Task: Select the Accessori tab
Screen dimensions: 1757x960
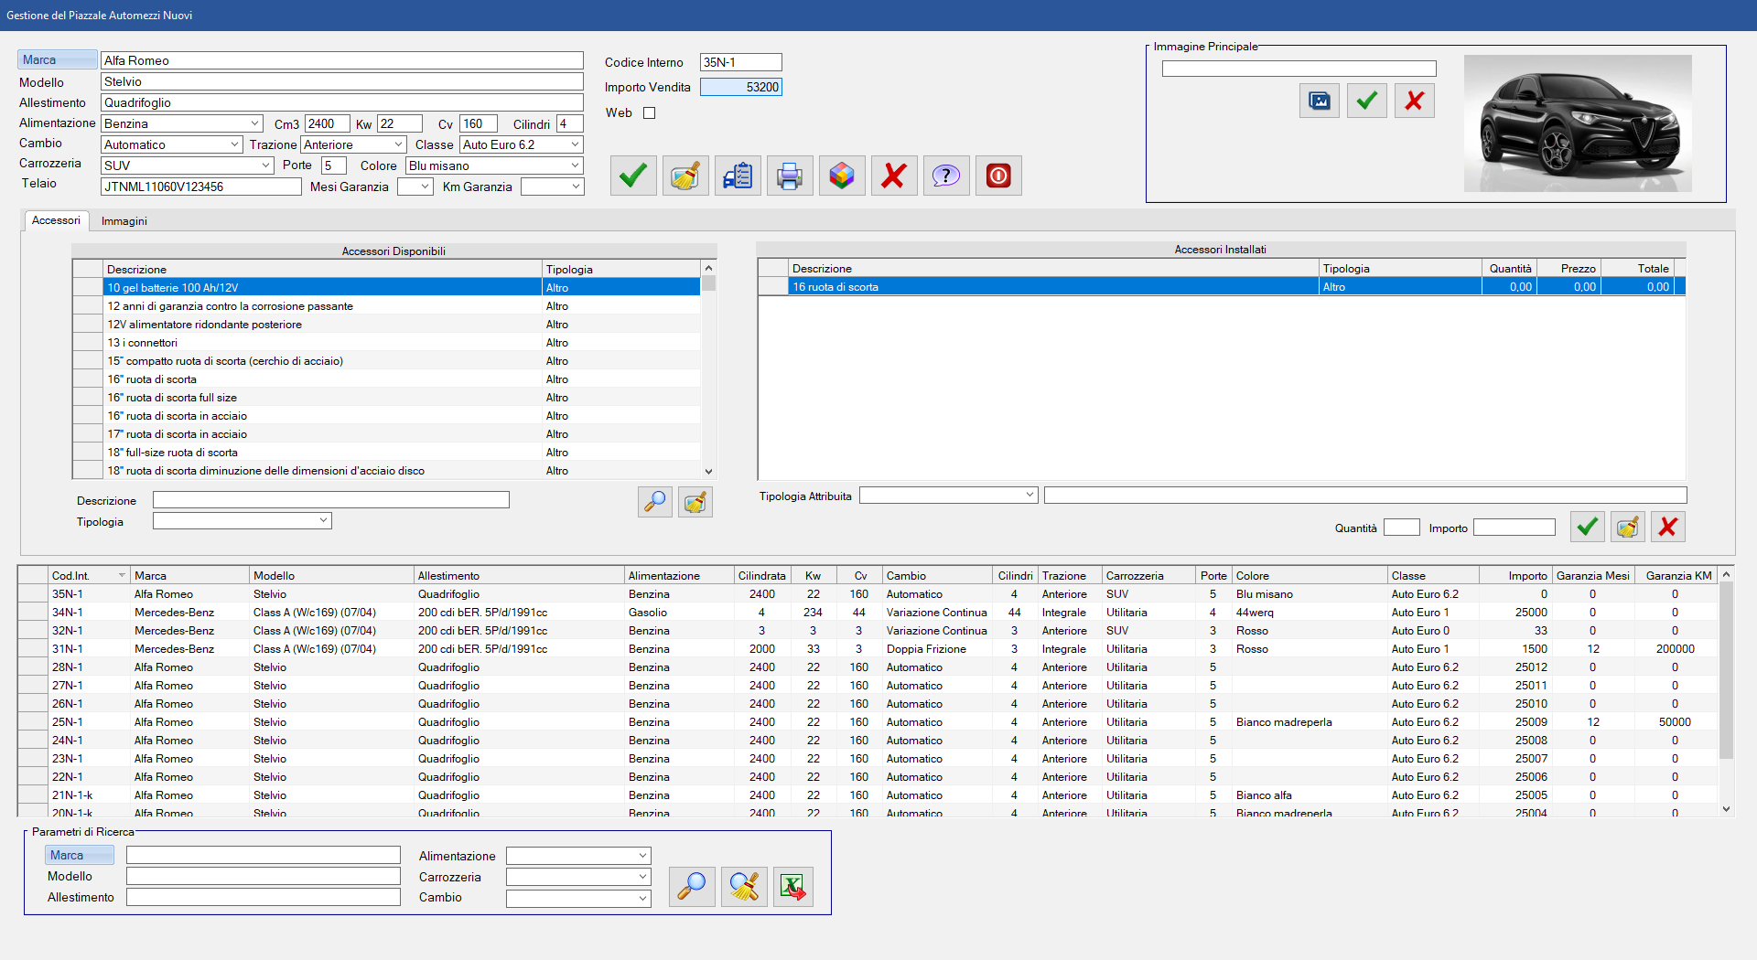Action: [56, 220]
